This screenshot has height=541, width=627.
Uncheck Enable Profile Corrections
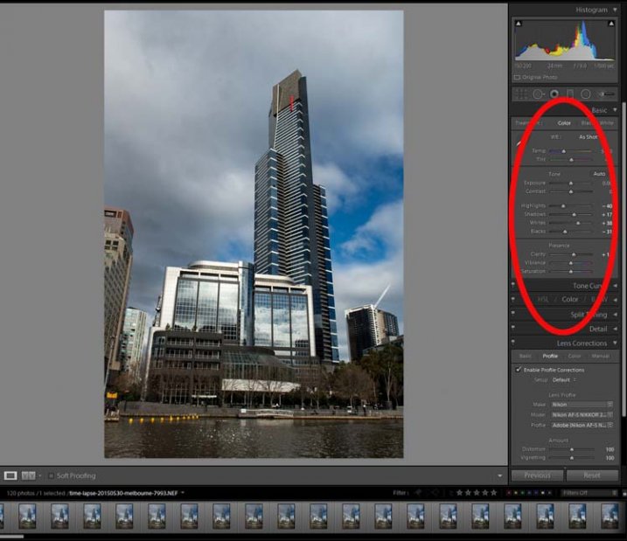(x=519, y=370)
